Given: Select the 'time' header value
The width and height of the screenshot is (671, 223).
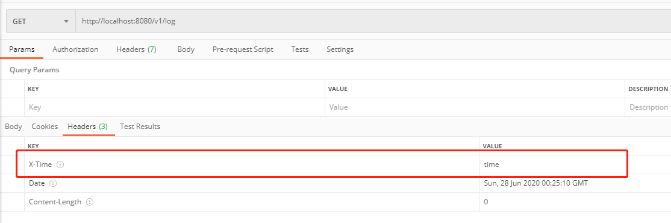Looking at the screenshot, I should (492, 165).
